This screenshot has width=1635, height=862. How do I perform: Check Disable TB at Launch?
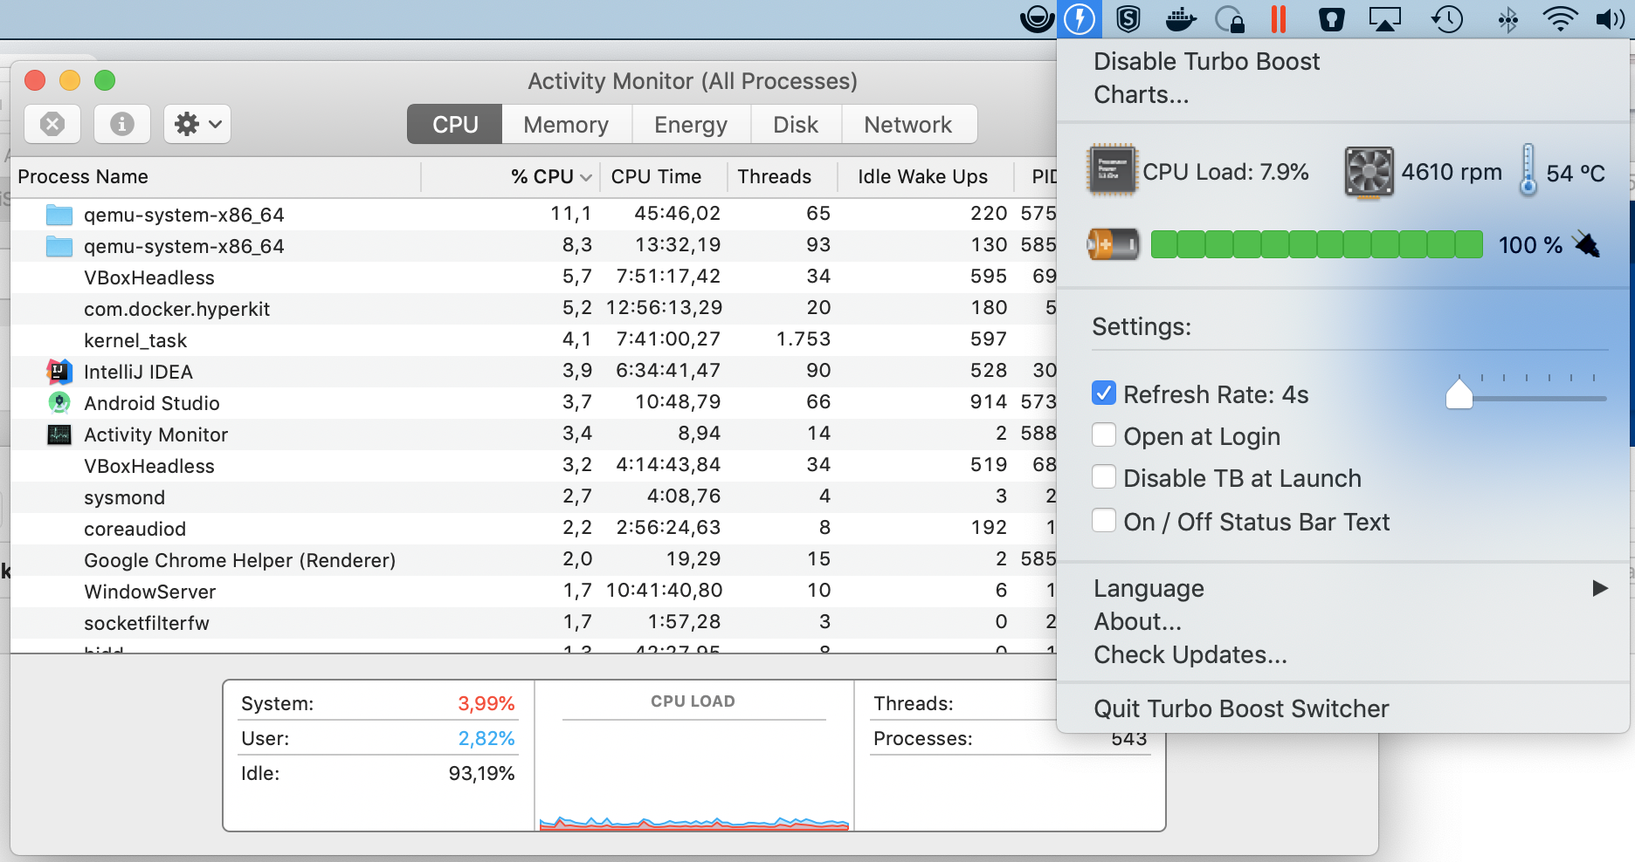1104,476
